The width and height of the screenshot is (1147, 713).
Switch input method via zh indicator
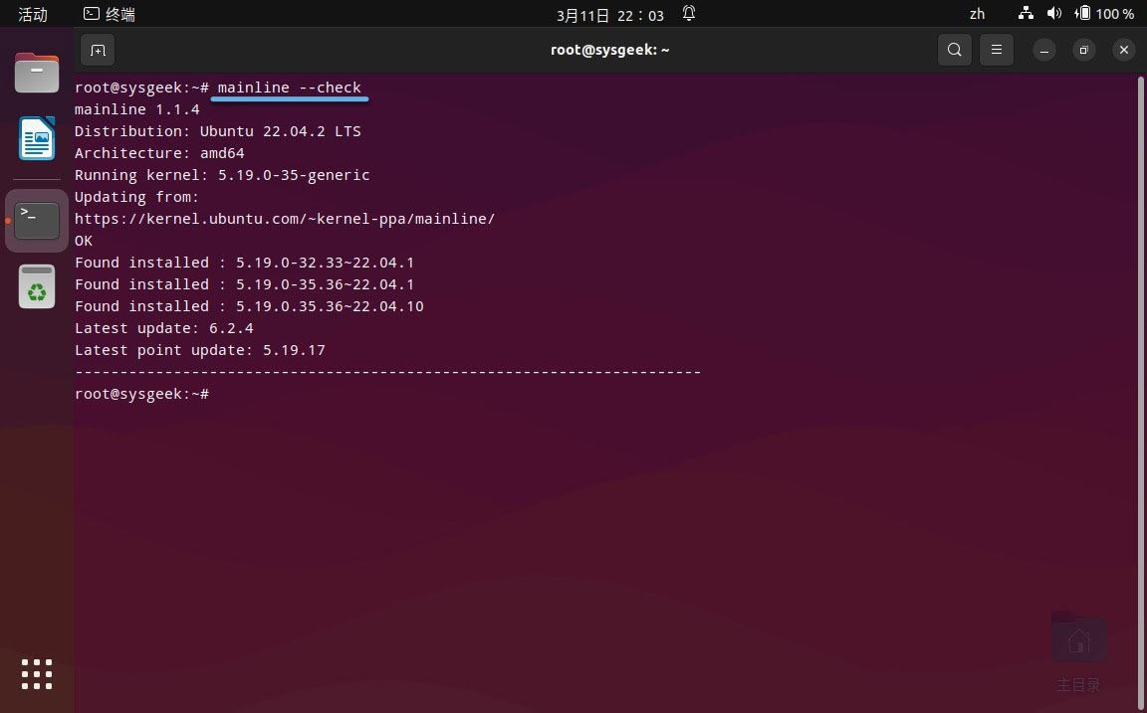click(x=977, y=14)
